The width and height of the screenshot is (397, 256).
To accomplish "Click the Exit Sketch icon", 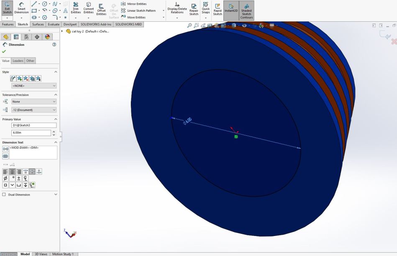I will coord(8,8).
